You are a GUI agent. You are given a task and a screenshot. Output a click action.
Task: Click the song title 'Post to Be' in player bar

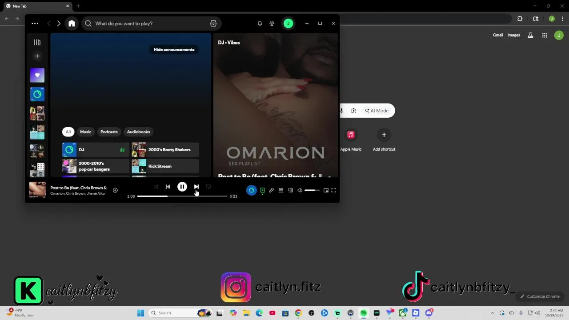pos(78,188)
